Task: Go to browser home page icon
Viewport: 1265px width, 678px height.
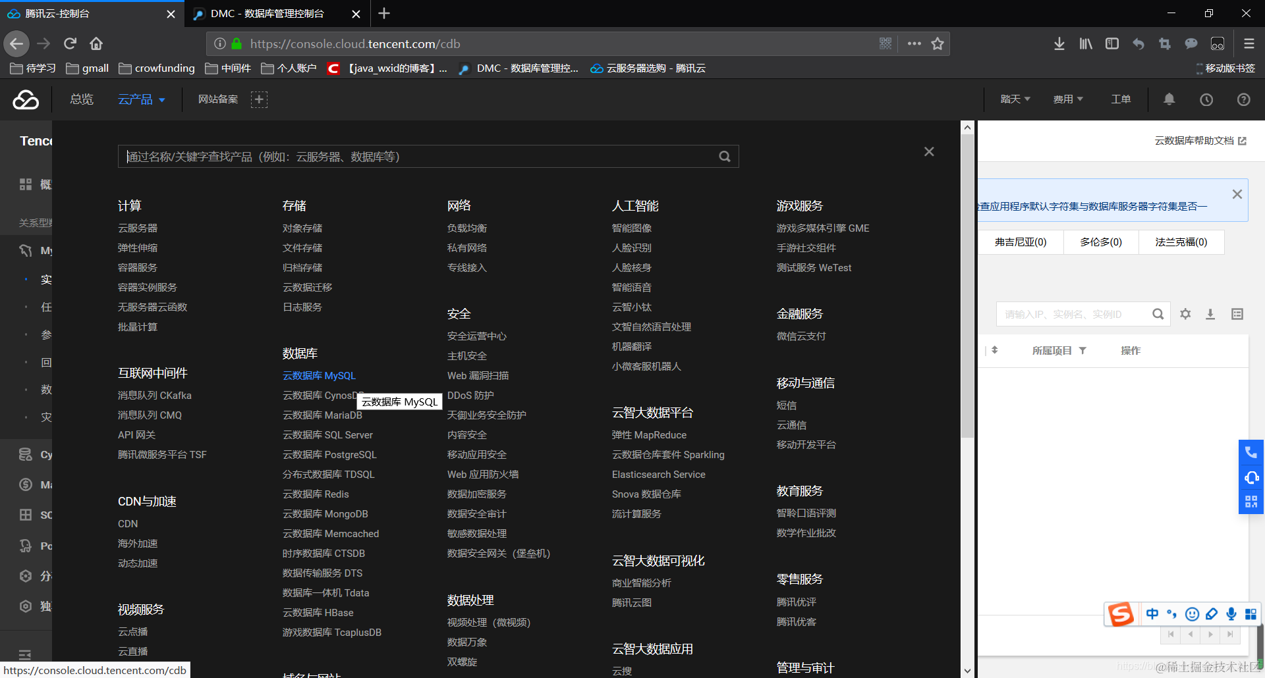Action: [x=96, y=44]
